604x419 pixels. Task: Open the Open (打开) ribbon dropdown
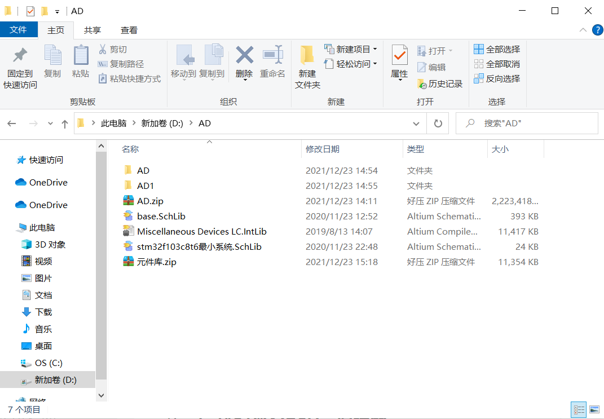tap(435, 51)
